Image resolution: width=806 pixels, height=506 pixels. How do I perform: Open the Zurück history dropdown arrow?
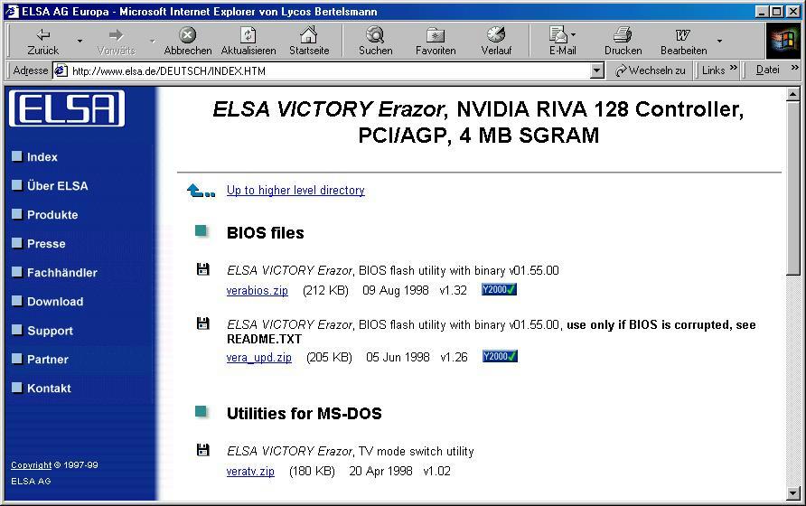pos(80,42)
